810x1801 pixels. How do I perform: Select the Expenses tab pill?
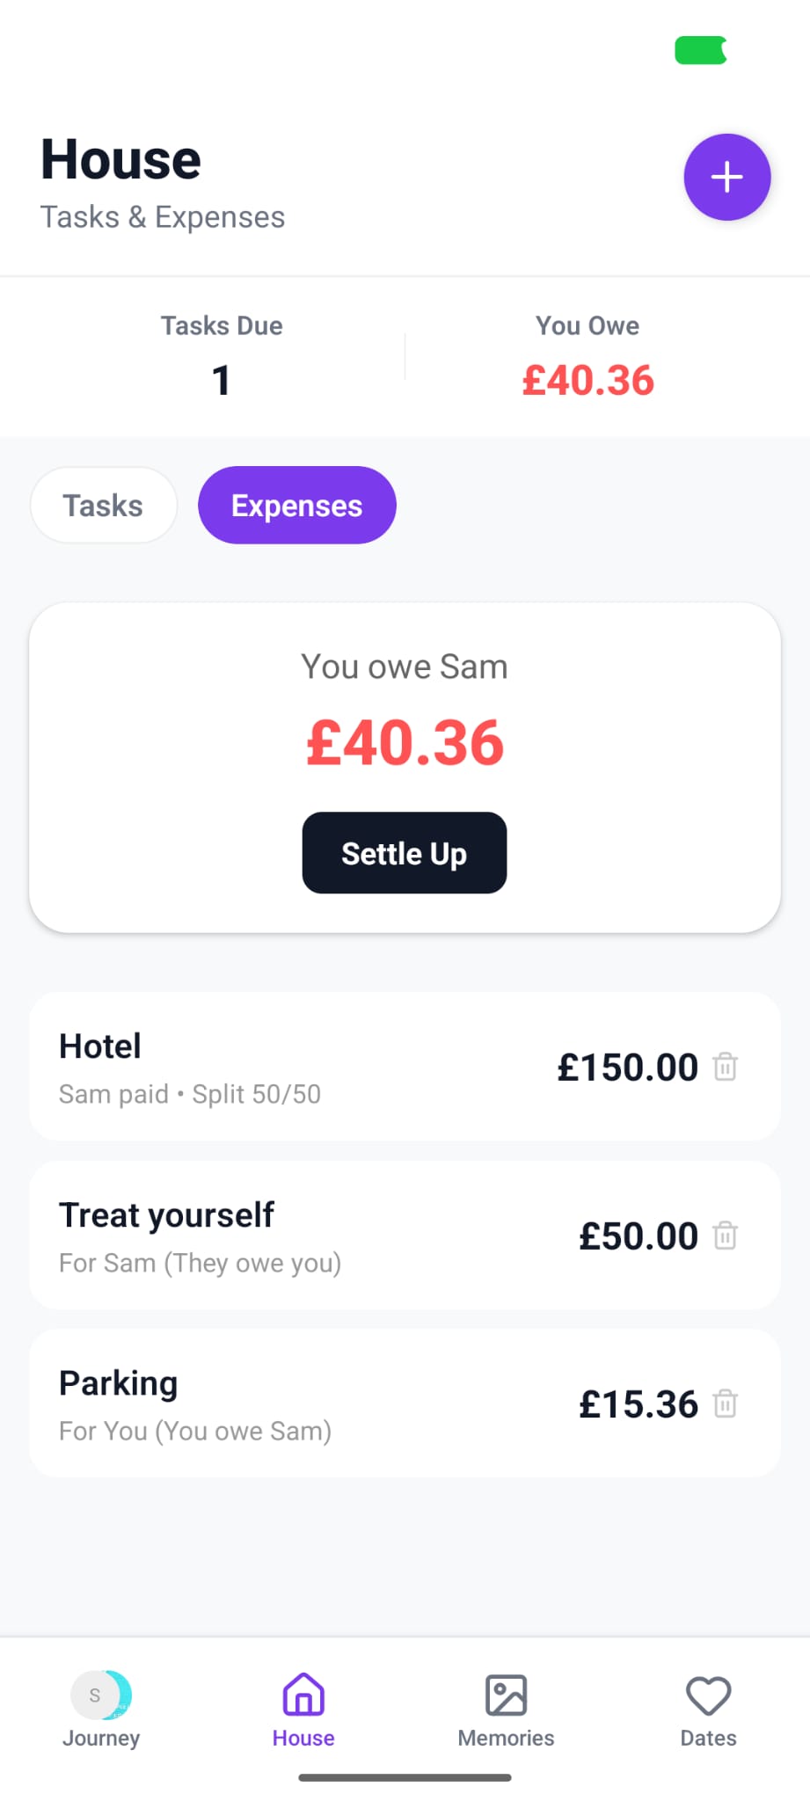tap(296, 506)
